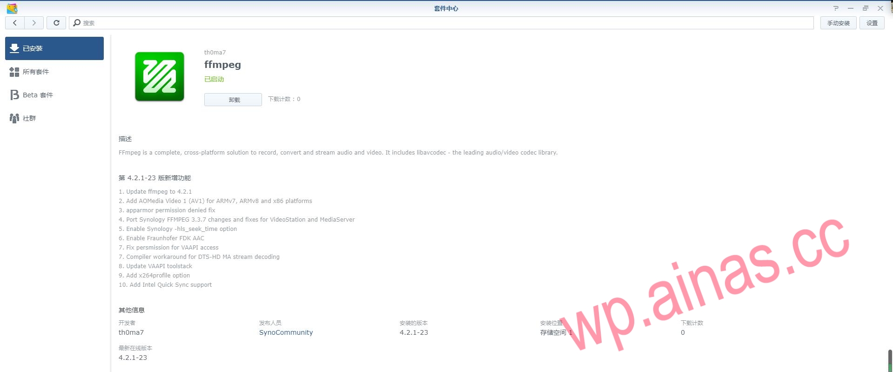The width and height of the screenshot is (893, 372).
Task: Open the ffmpeg package icon
Action: (x=160, y=76)
